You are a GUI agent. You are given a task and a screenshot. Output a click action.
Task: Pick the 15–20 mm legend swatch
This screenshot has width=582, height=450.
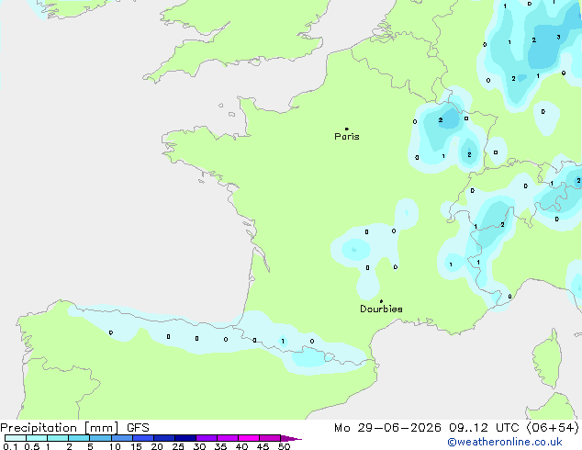pyautogui.click(x=143, y=438)
